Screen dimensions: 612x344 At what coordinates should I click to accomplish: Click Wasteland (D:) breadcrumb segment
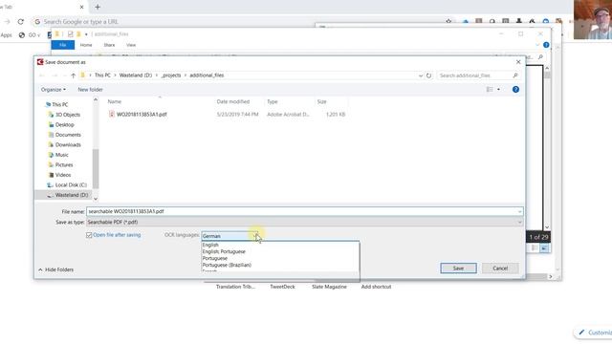(136, 75)
